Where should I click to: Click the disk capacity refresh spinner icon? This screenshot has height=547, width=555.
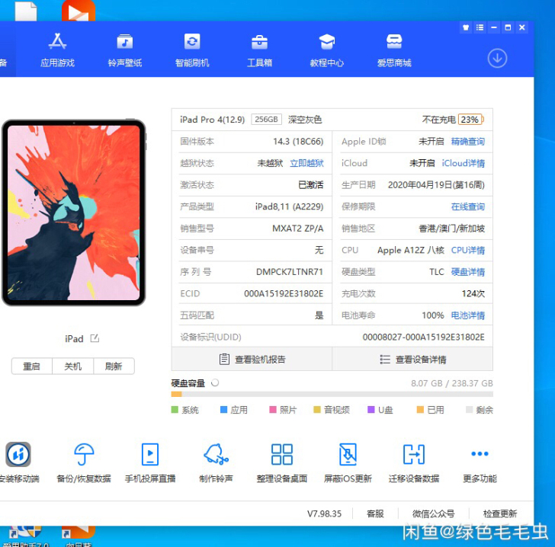click(215, 383)
